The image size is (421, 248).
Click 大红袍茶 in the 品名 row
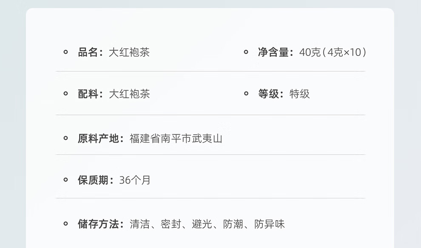[129, 52]
